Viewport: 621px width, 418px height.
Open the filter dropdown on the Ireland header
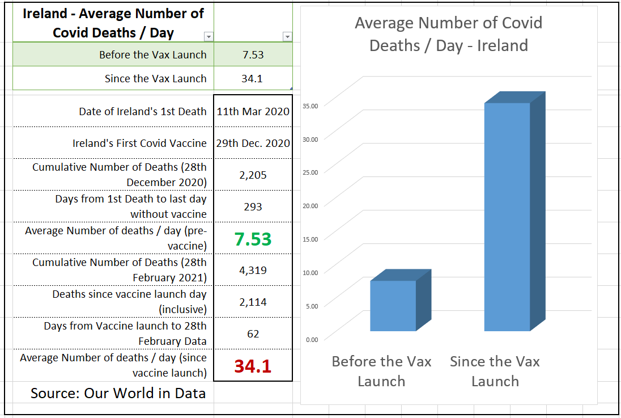click(209, 37)
